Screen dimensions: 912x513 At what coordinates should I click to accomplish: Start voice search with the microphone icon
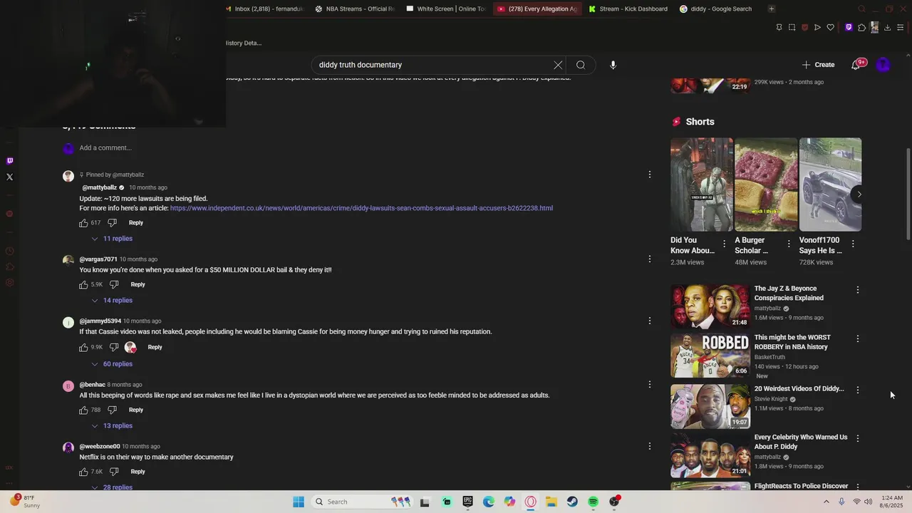tap(613, 65)
